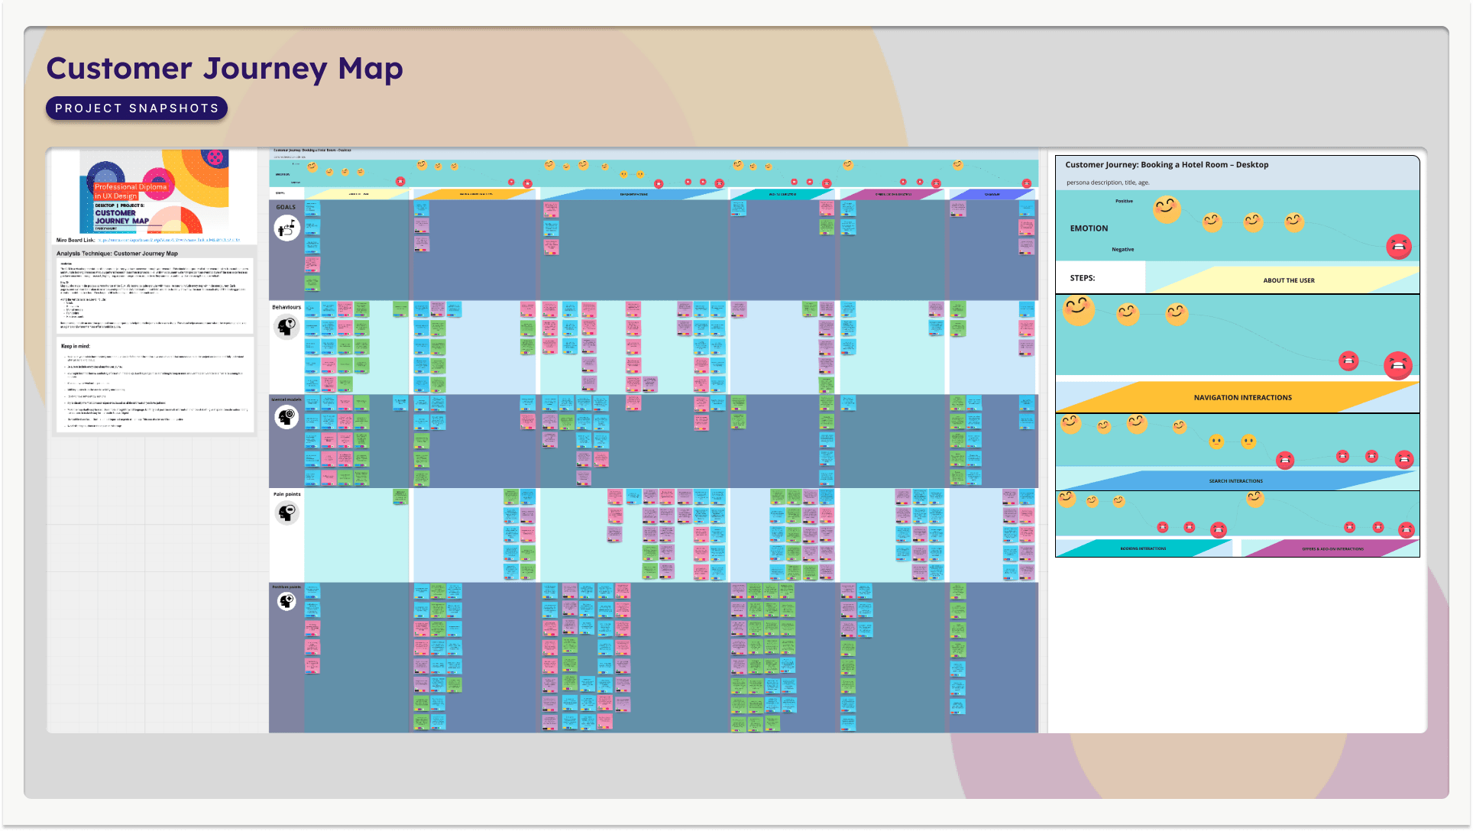The image size is (1473, 831).
Task: Select the NAVIGATION INTERACTIONS orange banner
Action: [x=1242, y=398]
